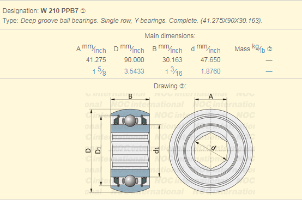This screenshot has width=302, height=200.
Task: Click the inch value 1.8760
Action: coord(210,71)
